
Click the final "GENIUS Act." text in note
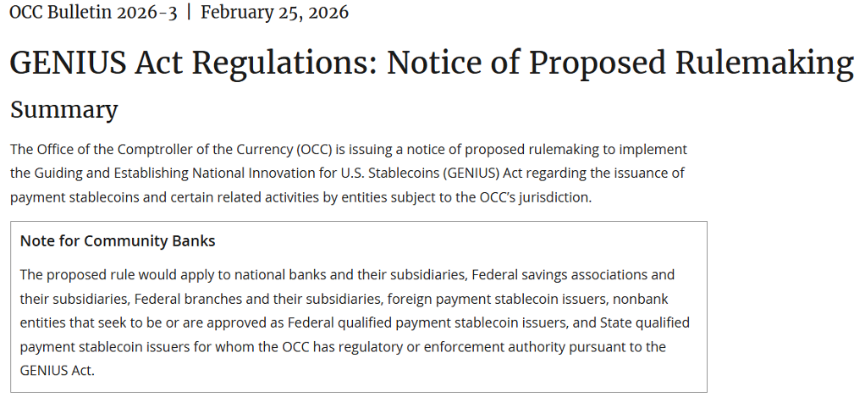pos(58,370)
